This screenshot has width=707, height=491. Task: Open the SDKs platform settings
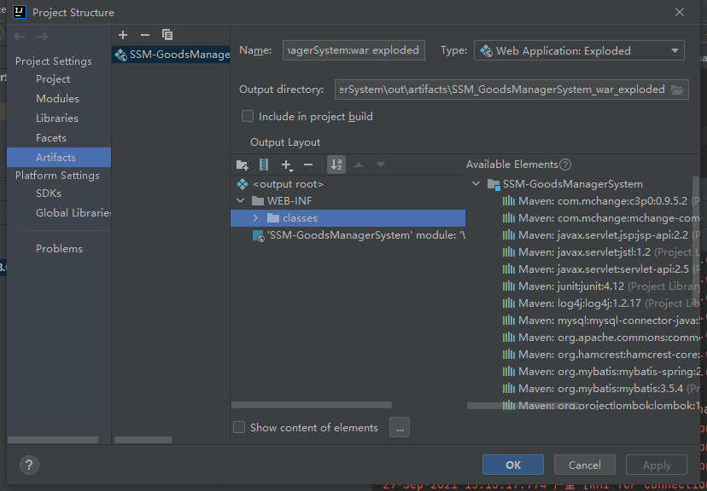pyautogui.click(x=49, y=193)
